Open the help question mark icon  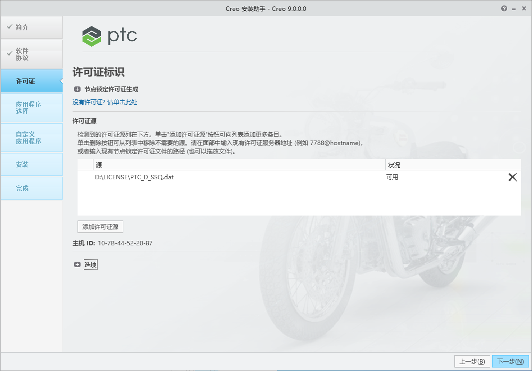pos(504,9)
